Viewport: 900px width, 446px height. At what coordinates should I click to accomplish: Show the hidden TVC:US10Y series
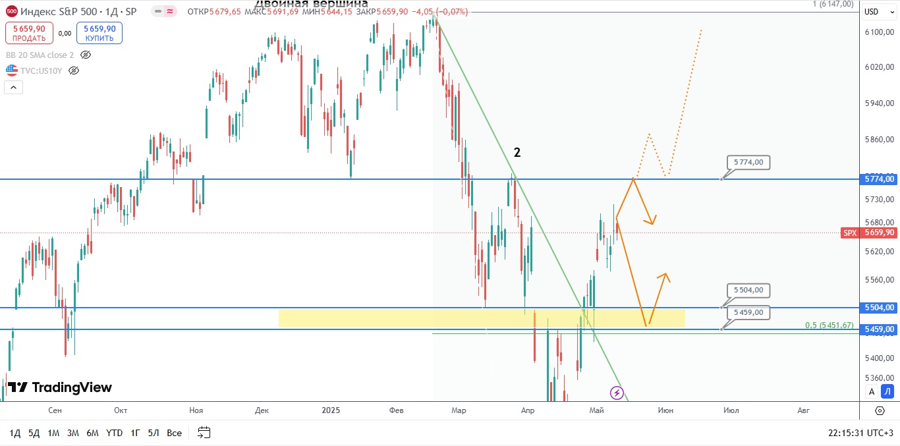pyautogui.click(x=74, y=70)
